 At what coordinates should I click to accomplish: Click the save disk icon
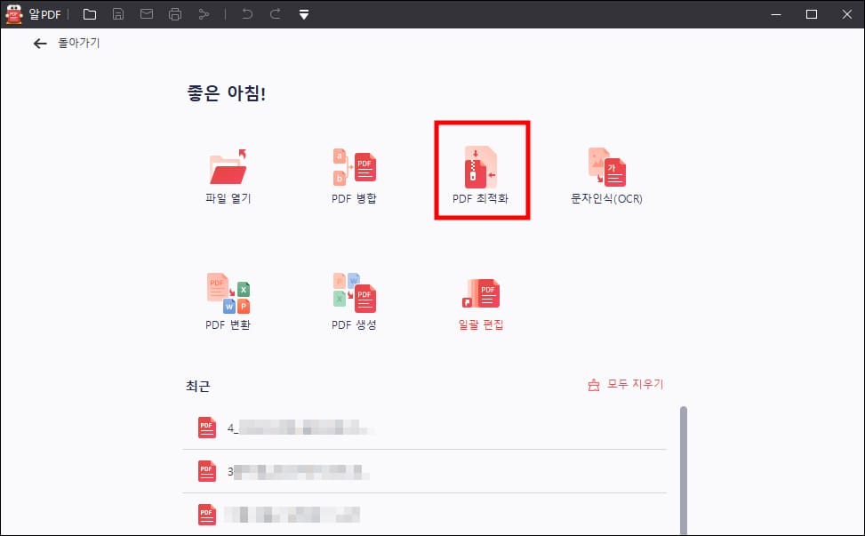pyautogui.click(x=118, y=14)
